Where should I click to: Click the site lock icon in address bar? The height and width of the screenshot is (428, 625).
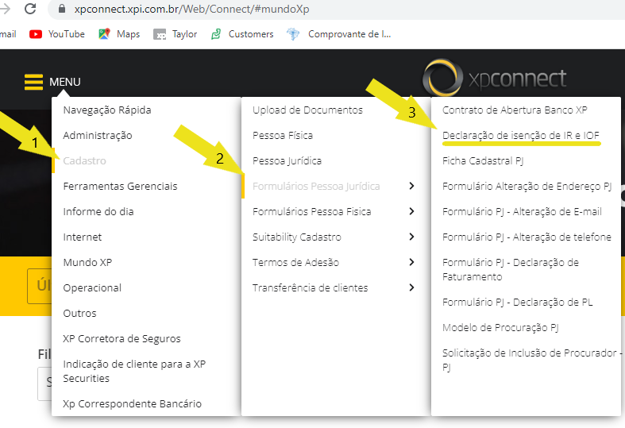pos(62,9)
